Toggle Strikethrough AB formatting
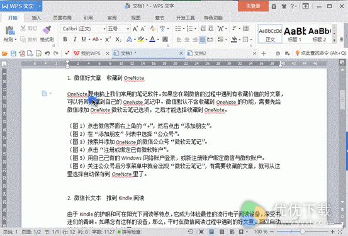The height and width of the screenshot is (236, 348). [x=96, y=40]
